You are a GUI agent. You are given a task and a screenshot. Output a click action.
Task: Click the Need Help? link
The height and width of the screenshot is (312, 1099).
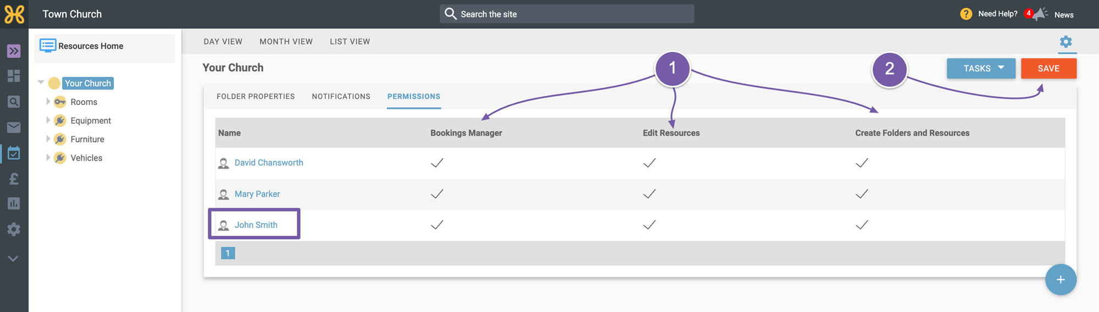coord(998,14)
